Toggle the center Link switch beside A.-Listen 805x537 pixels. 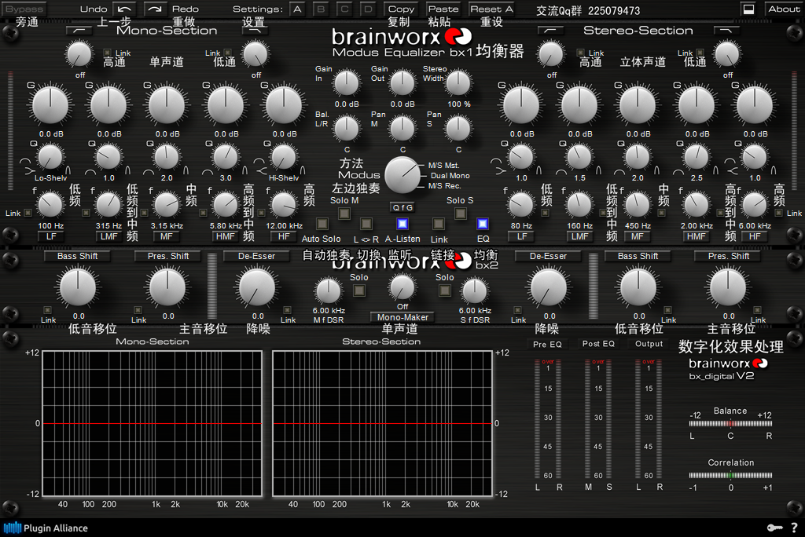pos(439,224)
